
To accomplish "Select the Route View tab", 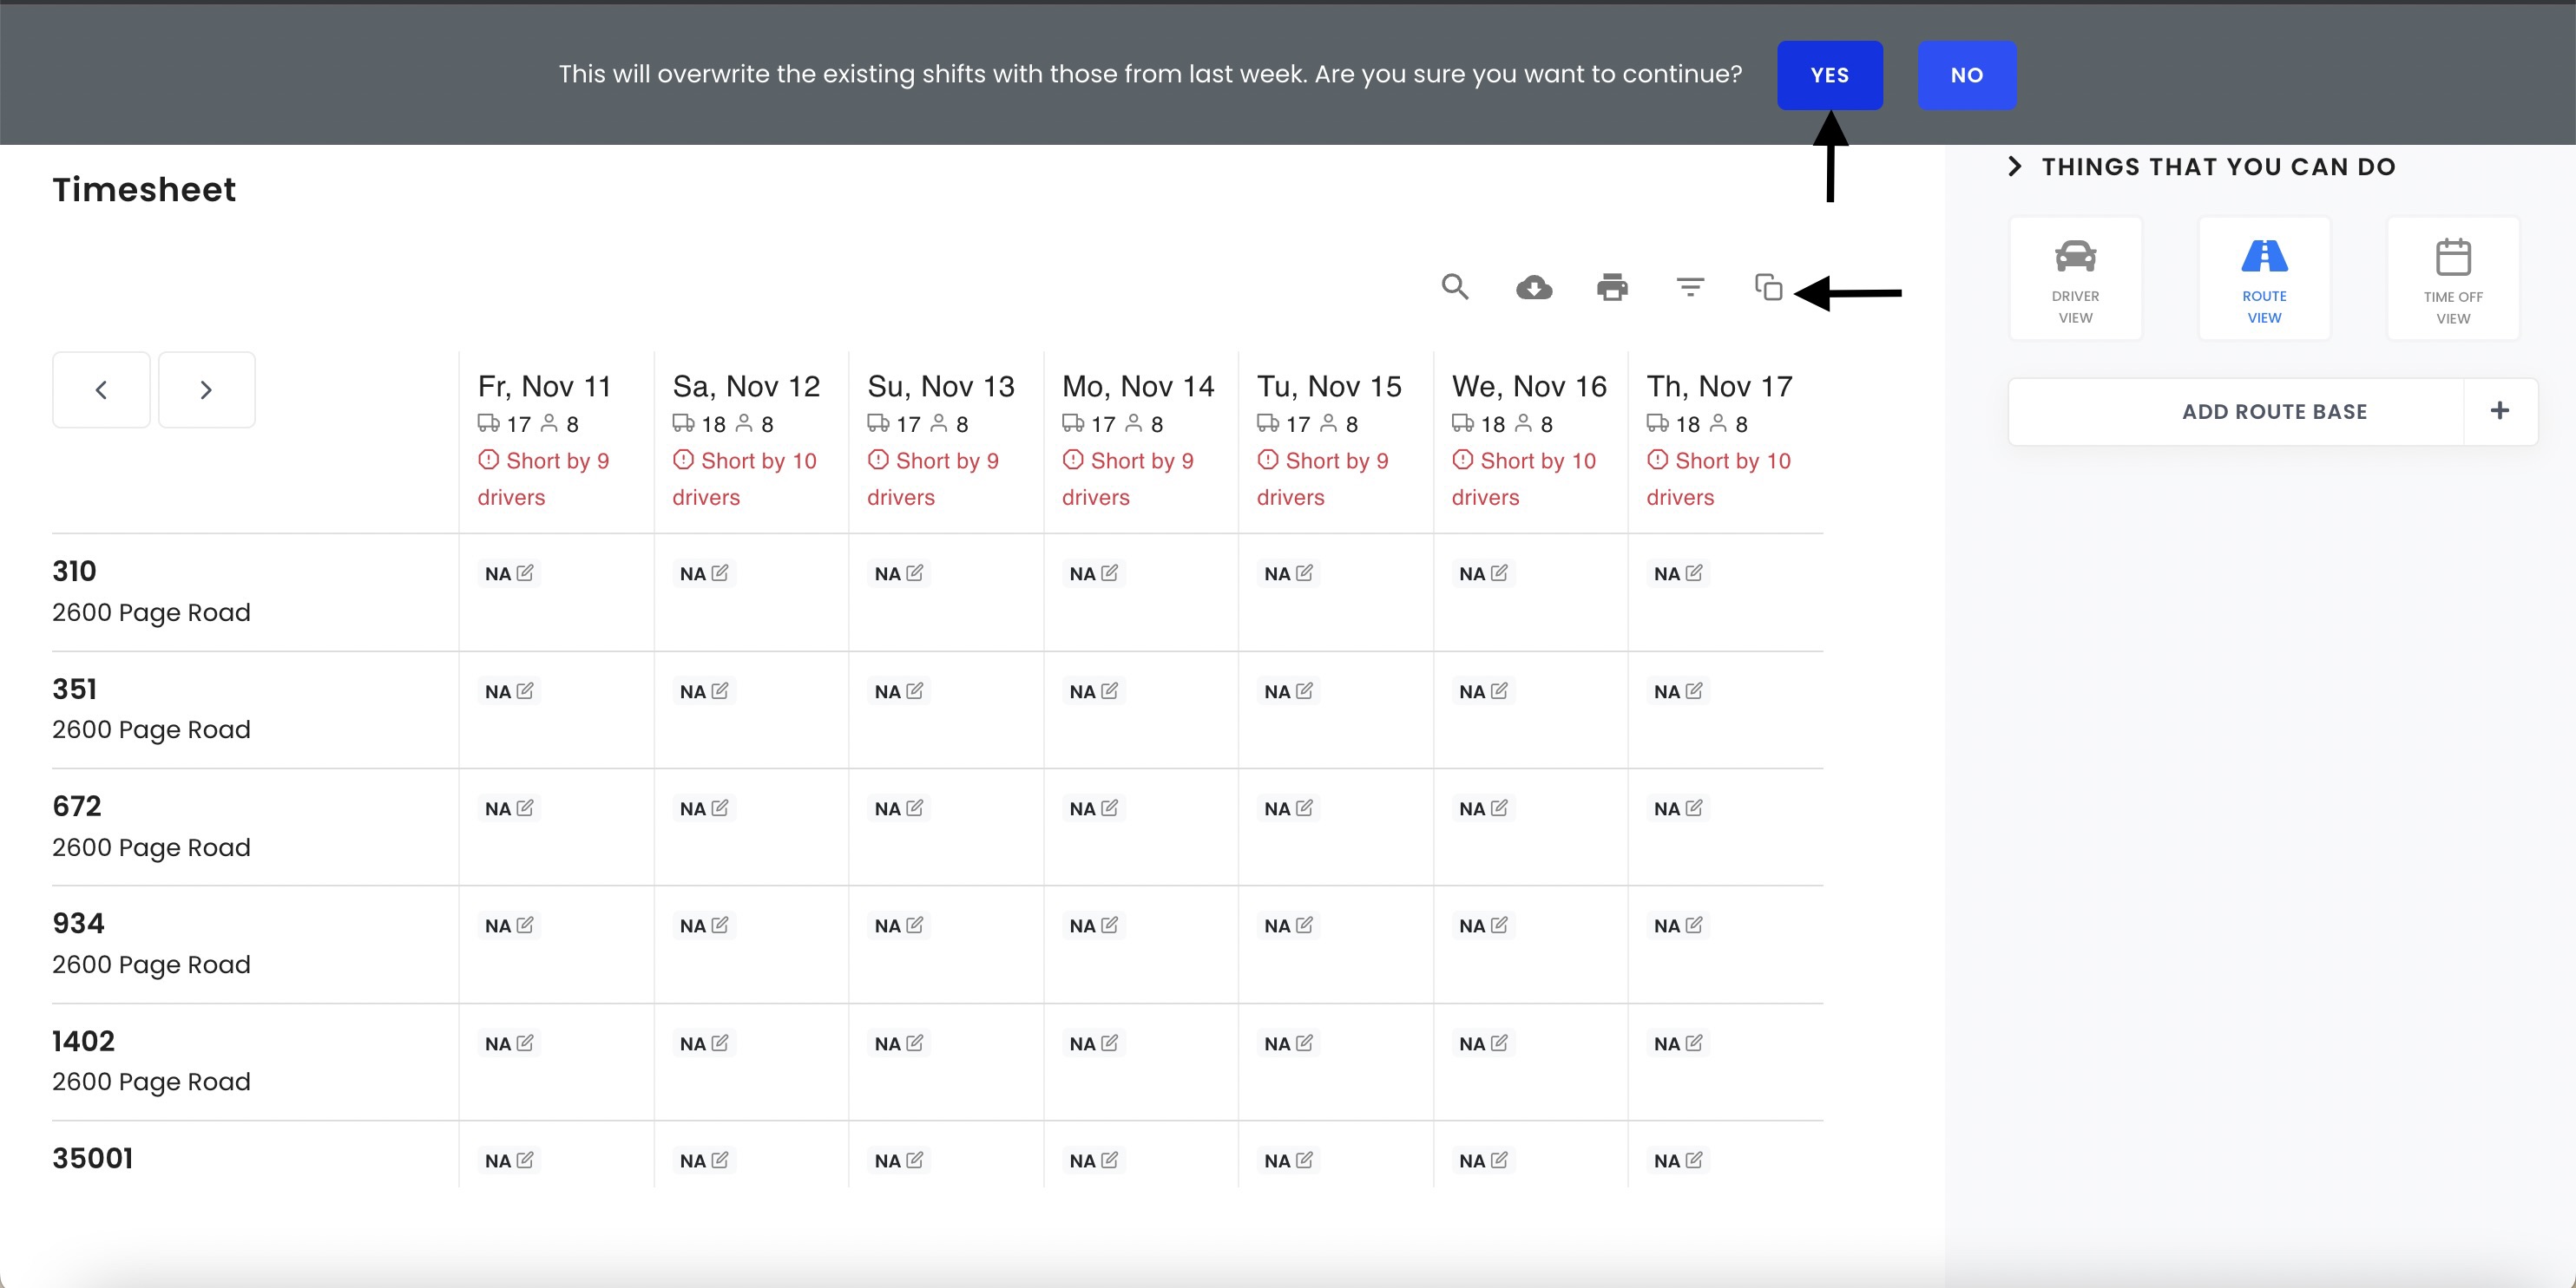I will pyautogui.click(x=2264, y=280).
